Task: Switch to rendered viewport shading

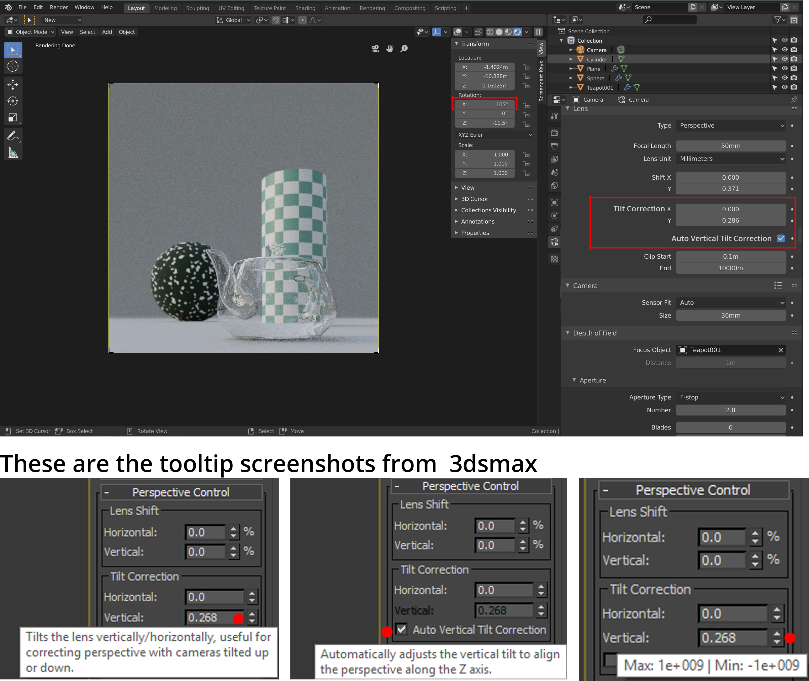Action: [x=517, y=32]
